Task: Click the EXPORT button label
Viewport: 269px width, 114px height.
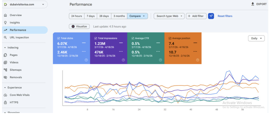Action: pos(261,4)
